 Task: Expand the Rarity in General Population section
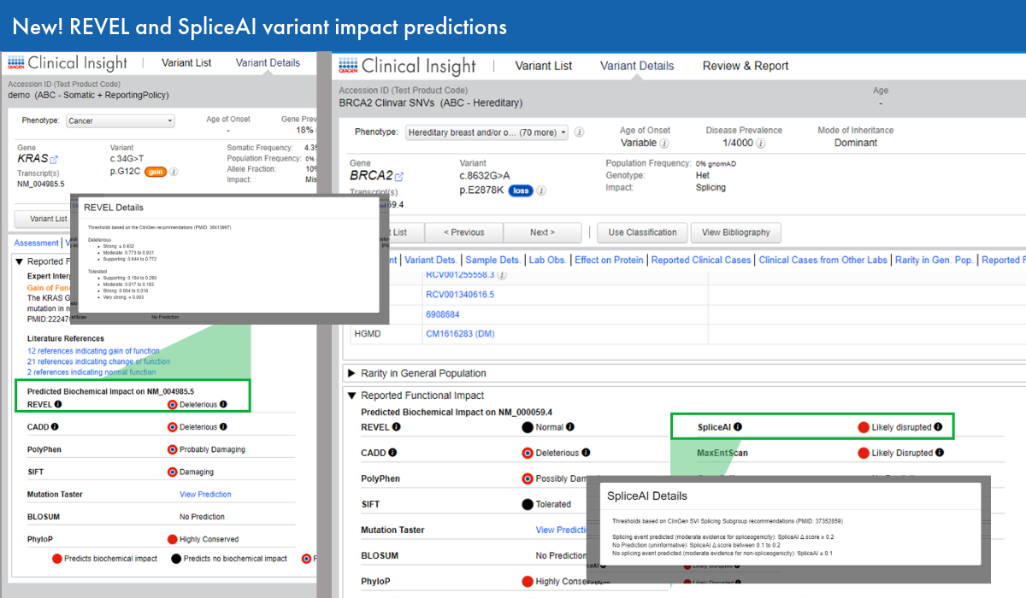pyautogui.click(x=351, y=373)
